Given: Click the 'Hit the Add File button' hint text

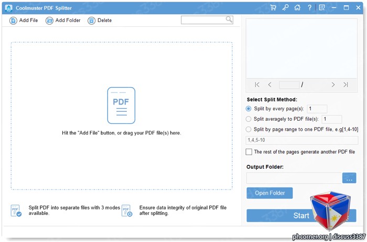Looking at the screenshot, I should click(x=122, y=133).
